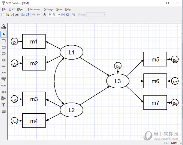Click the Add Area gray rectangle tool
The image size is (183, 145).
pyautogui.click(x=4, y=111)
